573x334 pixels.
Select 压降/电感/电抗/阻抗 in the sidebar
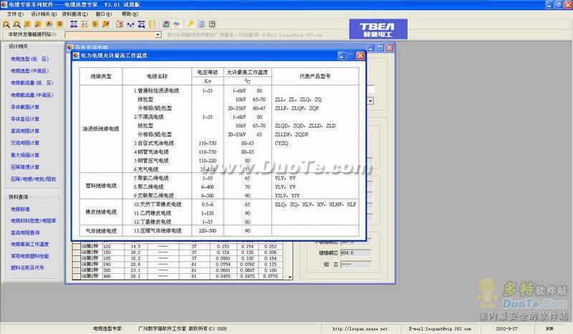33,179
